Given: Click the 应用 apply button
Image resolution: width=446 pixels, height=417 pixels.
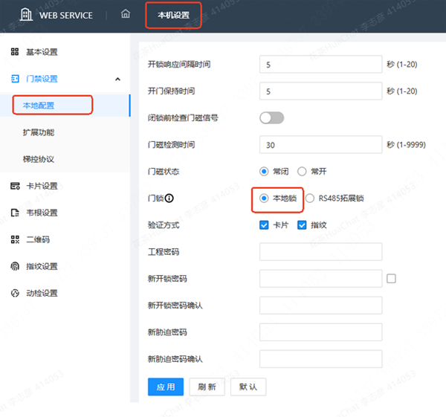Looking at the screenshot, I should [166, 387].
